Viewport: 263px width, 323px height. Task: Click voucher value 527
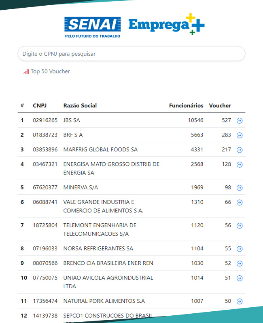click(226, 120)
